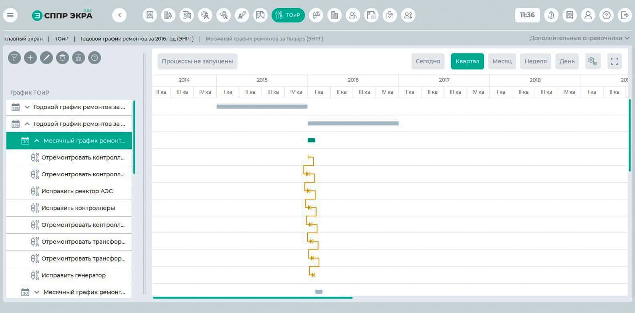This screenshot has height=313, width=635.
Task: Open the globe with compass module
Action: click(205, 15)
